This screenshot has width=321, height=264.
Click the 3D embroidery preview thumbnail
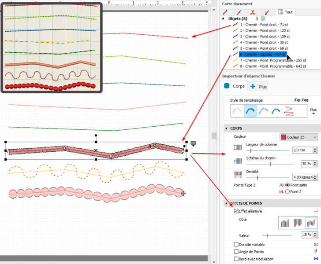tap(52, 48)
